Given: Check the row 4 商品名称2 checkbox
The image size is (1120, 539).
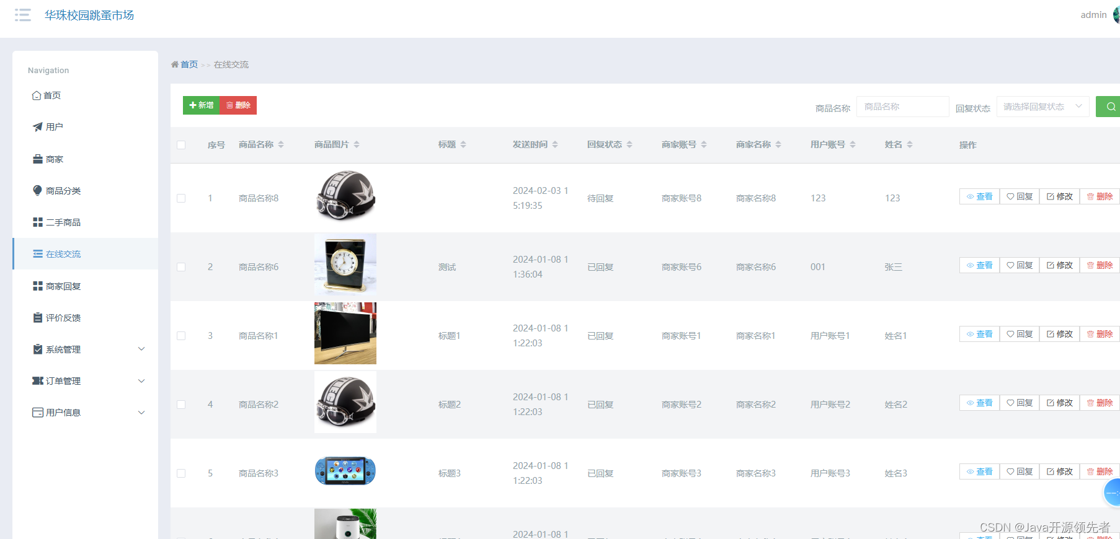Looking at the screenshot, I should coord(181,405).
